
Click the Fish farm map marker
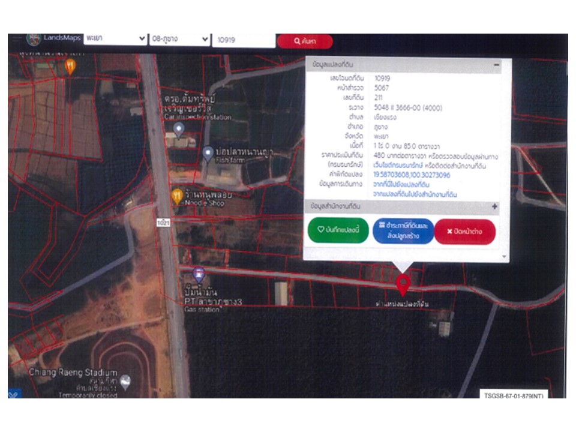208,154
